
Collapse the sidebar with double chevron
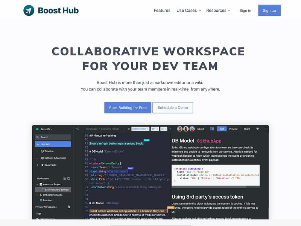pyautogui.click(x=78, y=129)
